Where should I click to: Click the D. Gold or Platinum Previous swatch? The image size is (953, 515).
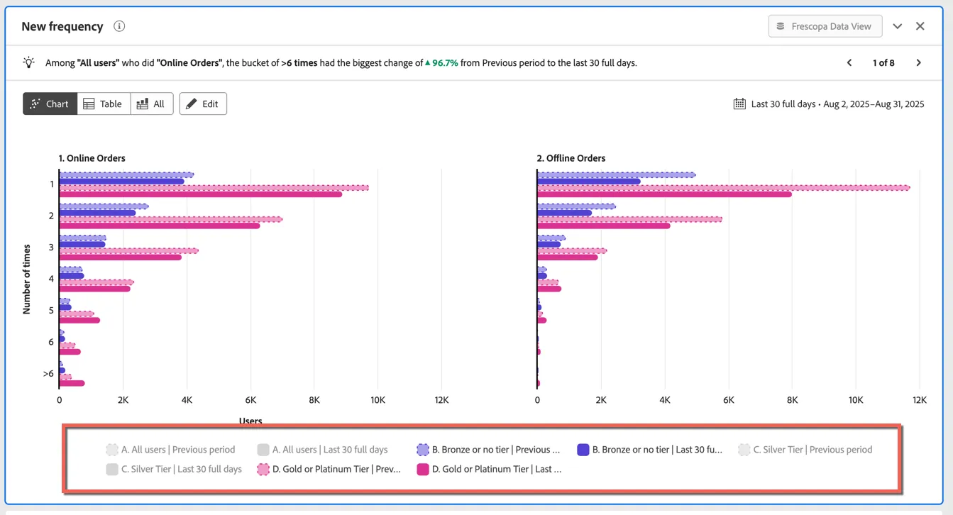pos(263,469)
